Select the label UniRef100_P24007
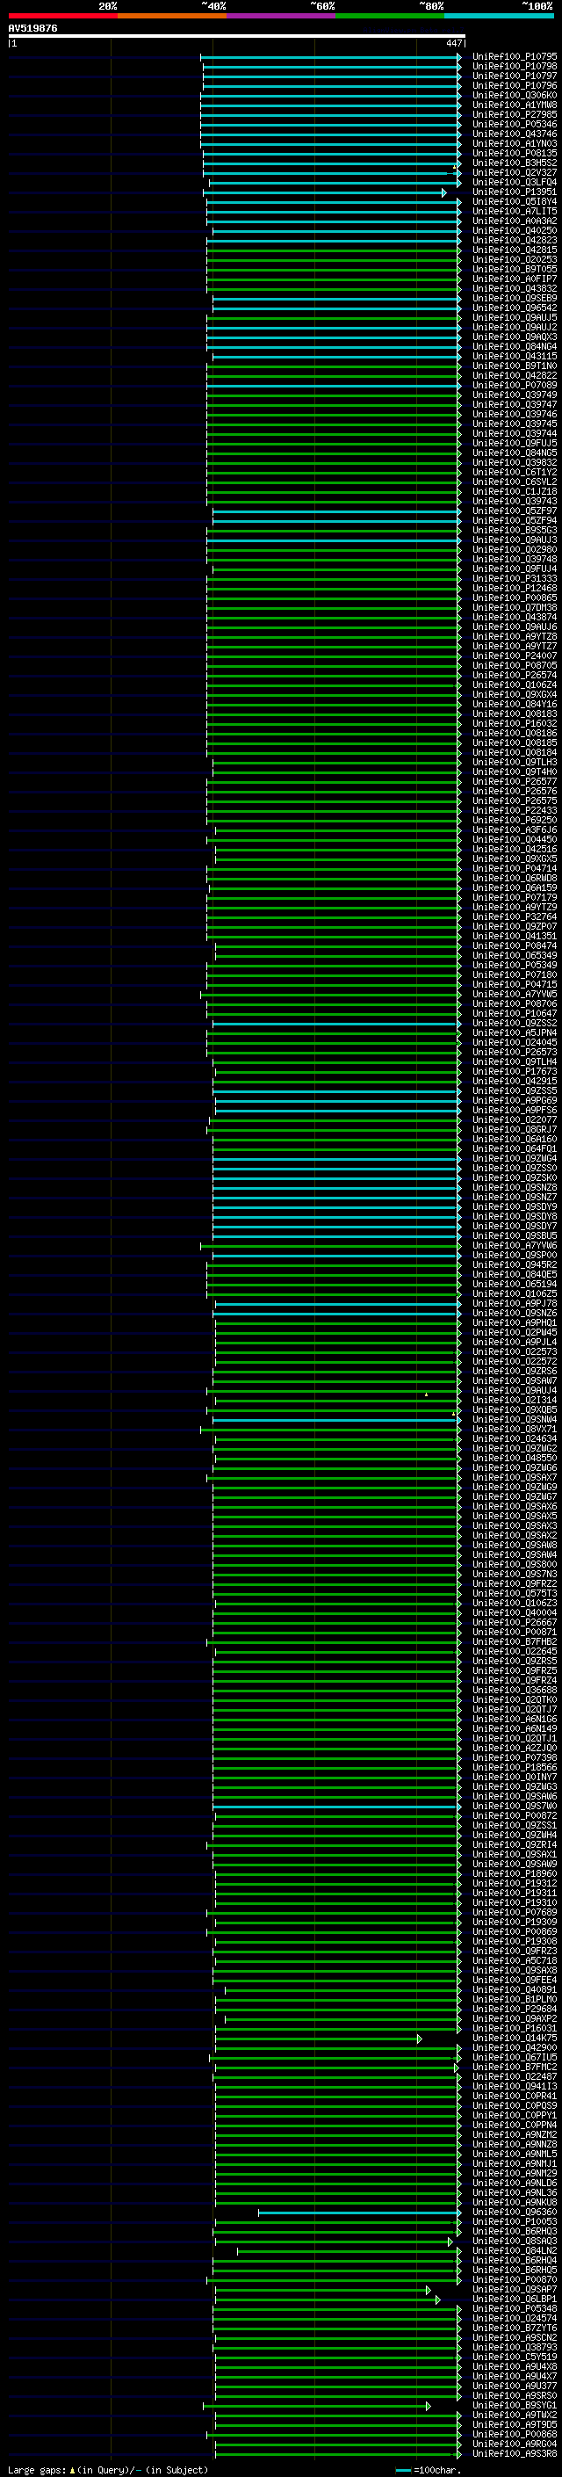The image size is (562, 2477). pos(515,655)
